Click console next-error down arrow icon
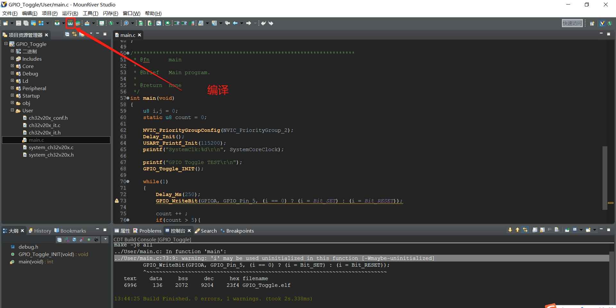 point(510,230)
